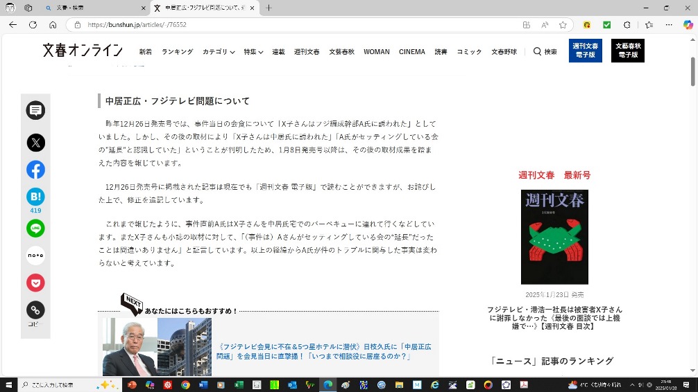Click the magnifier 検索 search icon
Screen dimensions: 698x392
point(545,52)
